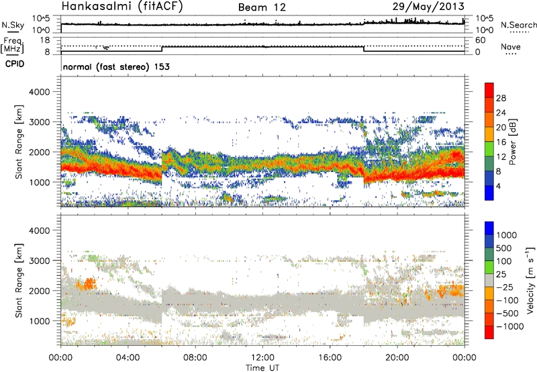This screenshot has height=372, width=537.
Task: Click the Power [dB] colorbar label
Action: [512, 142]
